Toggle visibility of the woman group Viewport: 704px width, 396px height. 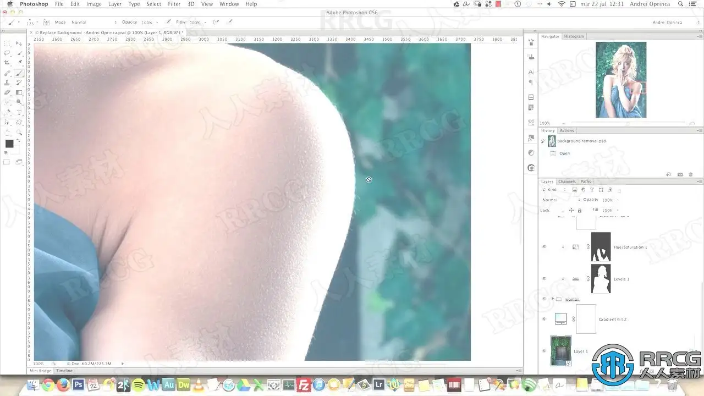[544, 299]
